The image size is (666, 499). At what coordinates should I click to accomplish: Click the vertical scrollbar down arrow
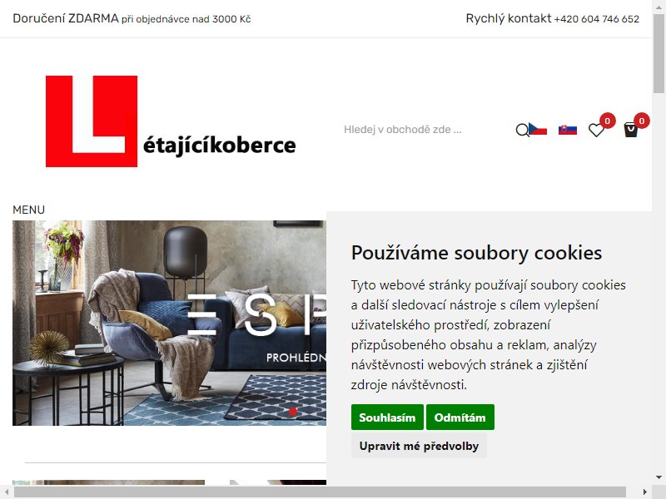click(659, 477)
